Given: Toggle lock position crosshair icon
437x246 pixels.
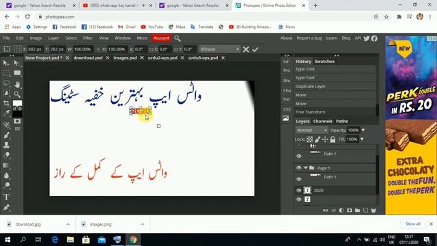Looking at the screenshot, I should pyautogui.click(x=325, y=139).
